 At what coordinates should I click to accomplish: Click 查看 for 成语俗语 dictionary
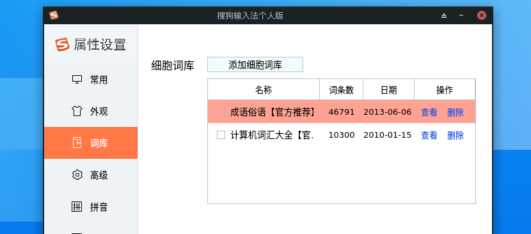tap(429, 112)
